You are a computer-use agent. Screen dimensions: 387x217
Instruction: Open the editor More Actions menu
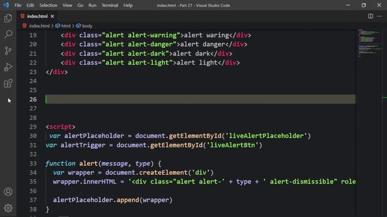coord(379,16)
